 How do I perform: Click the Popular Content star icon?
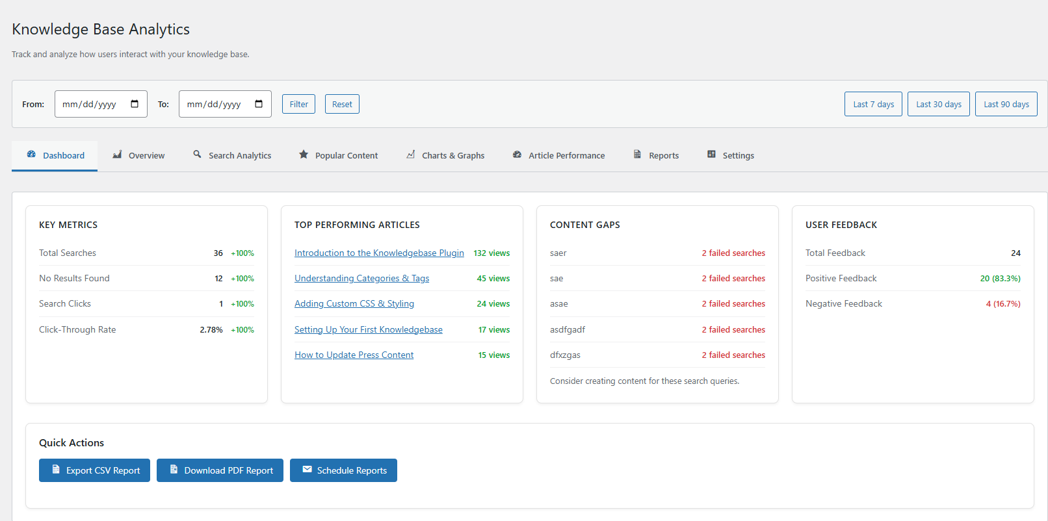pos(304,155)
